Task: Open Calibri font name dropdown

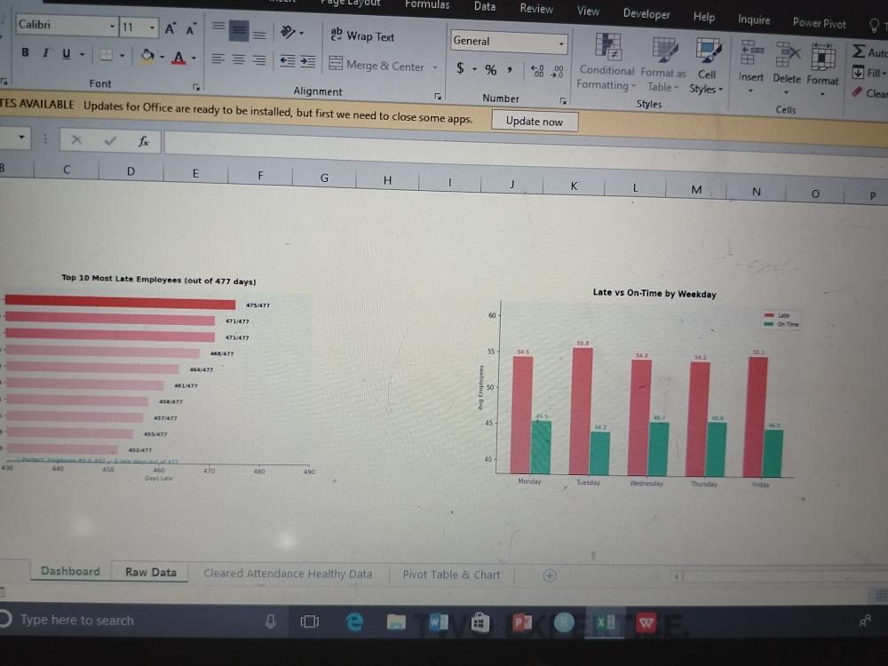Action: (112, 26)
